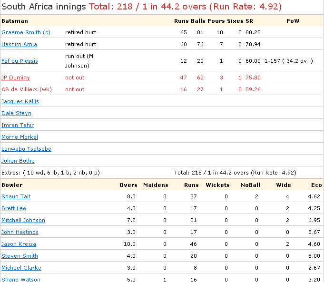Click Morne Morkel player link
The width and height of the screenshot is (324, 282).
pyautogui.click(x=20, y=137)
